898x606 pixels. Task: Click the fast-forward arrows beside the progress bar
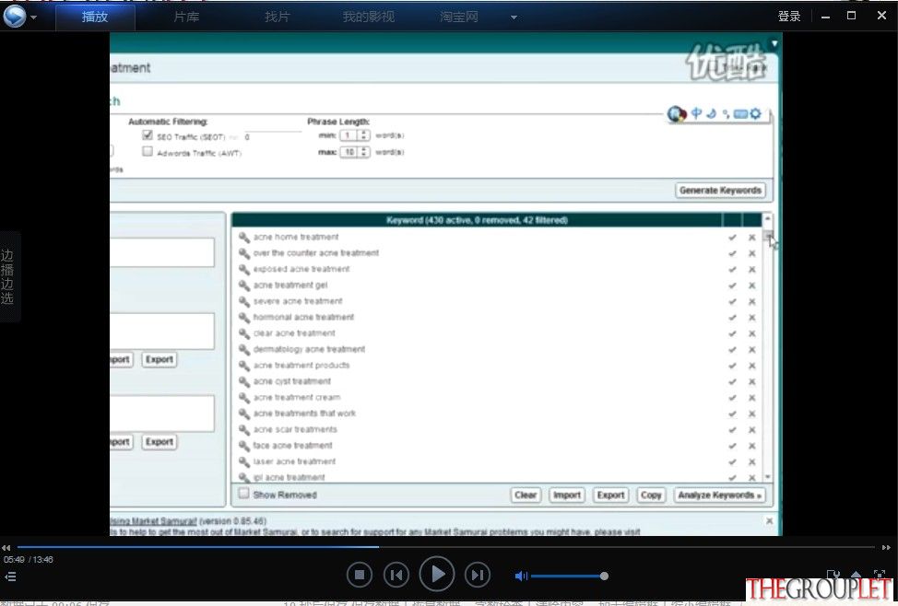886,548
